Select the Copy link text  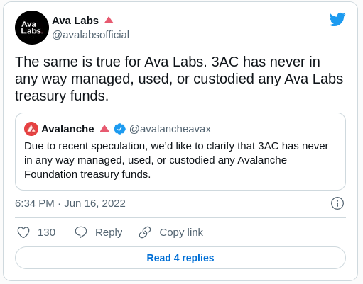[181, 232]
